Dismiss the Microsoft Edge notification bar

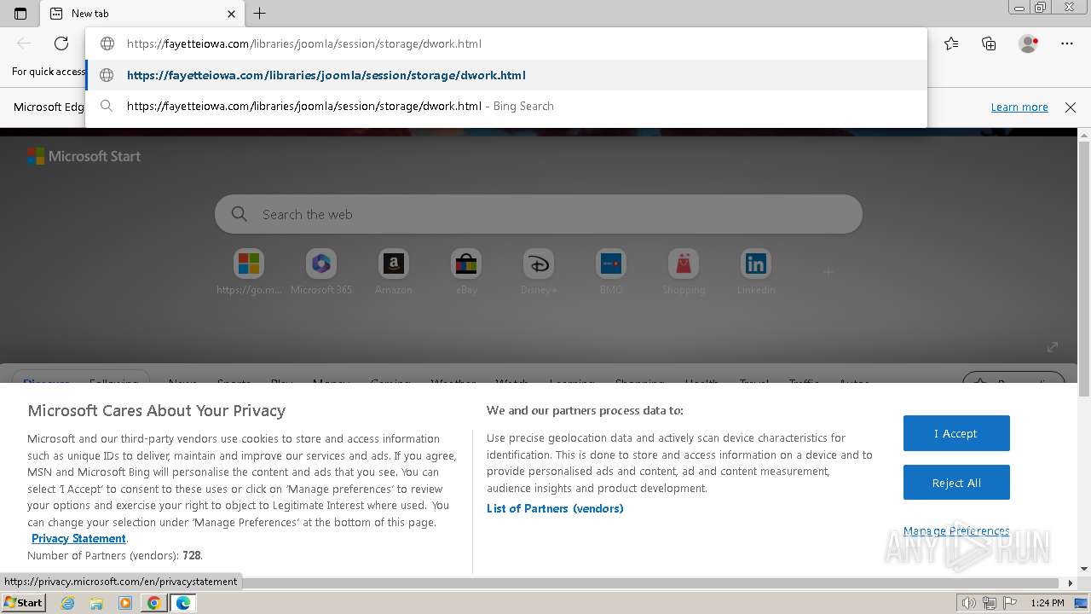[1071, 107]
